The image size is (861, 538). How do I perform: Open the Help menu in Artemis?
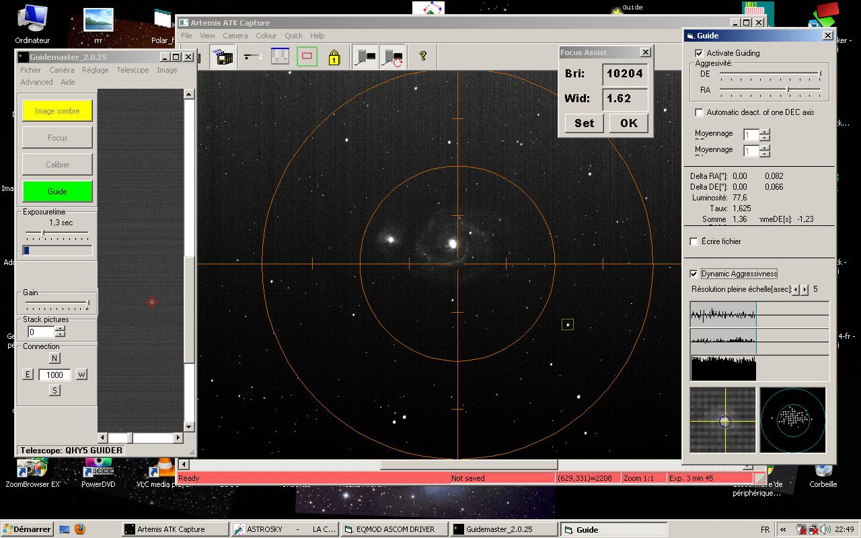pos(317,36)
